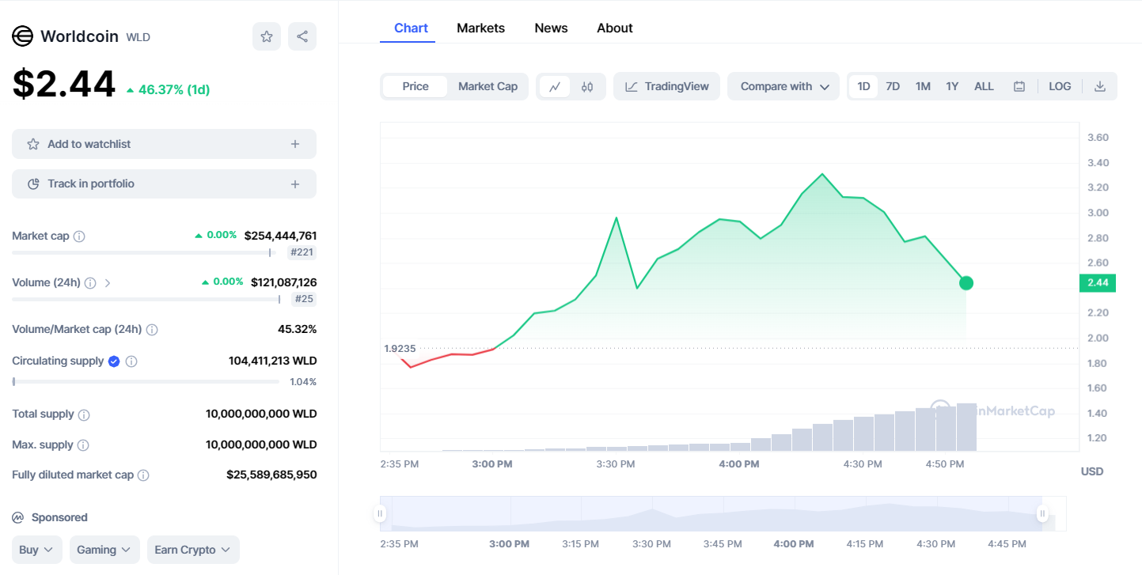
Task: Click the plus icon on Add to watchlist
Action: (295, 144)
